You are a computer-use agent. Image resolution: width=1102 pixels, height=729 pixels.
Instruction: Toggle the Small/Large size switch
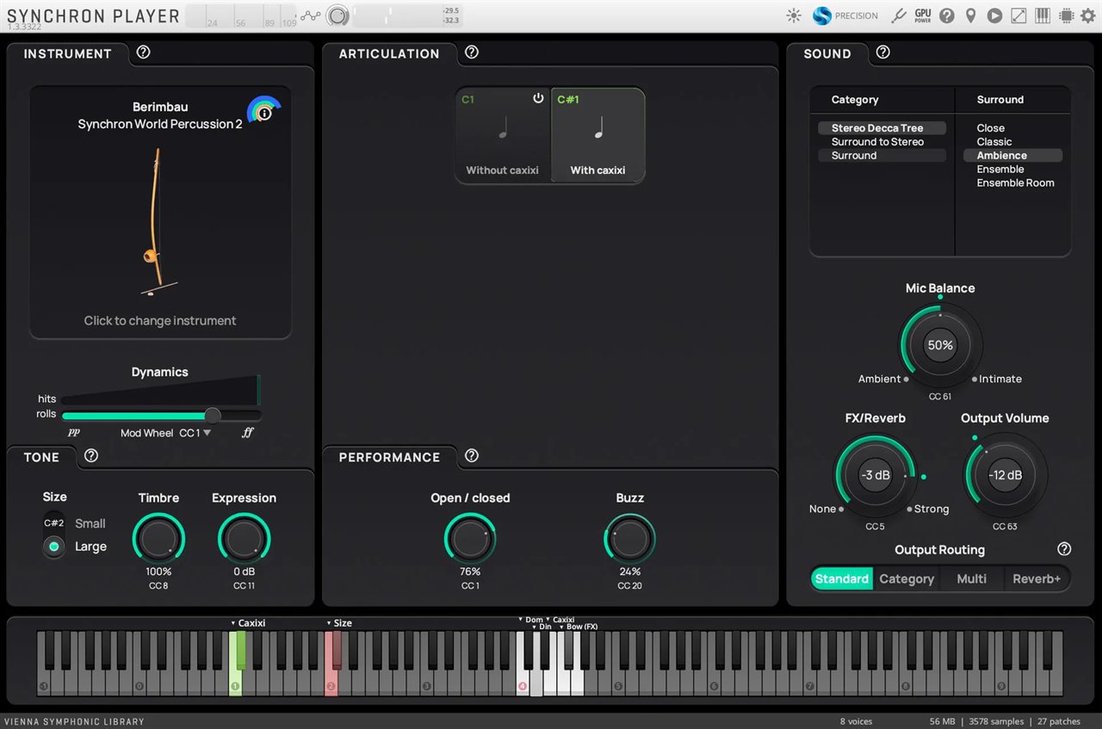tap(54, 534)
